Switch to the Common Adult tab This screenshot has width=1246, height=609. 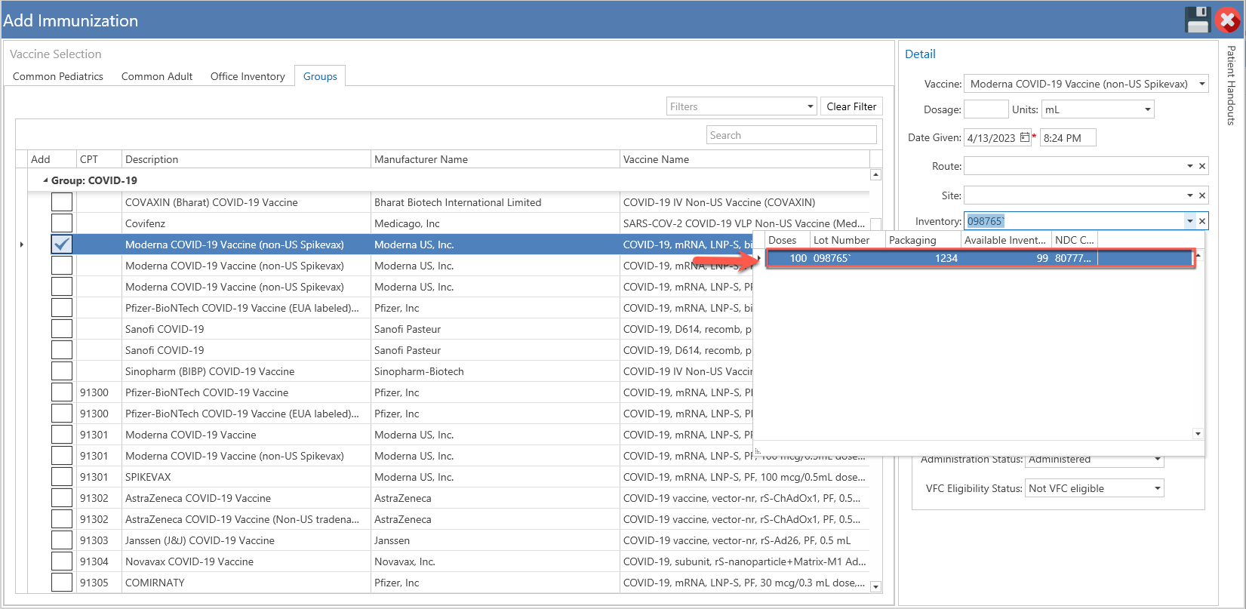pos(157,76)
